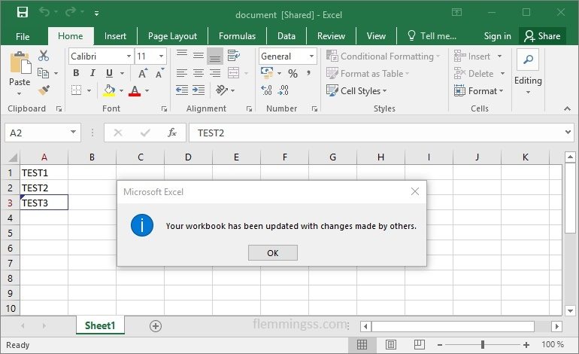Click the Merge & Center icon
579x354 pixels.
point(233,73)
